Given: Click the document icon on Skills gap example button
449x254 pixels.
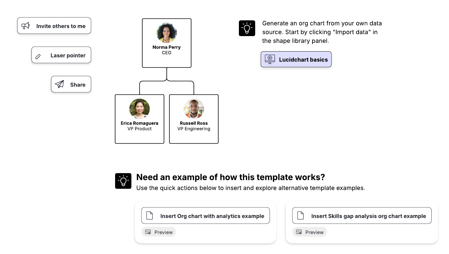Looking at the screenshot, I should click(x=300, y=215).
